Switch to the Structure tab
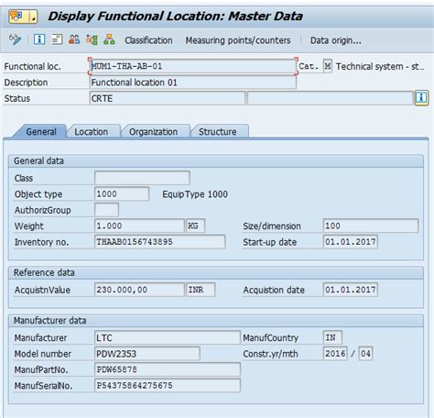Image resolution: width=434 pixels, height=418 pixels. pos(217,132)
